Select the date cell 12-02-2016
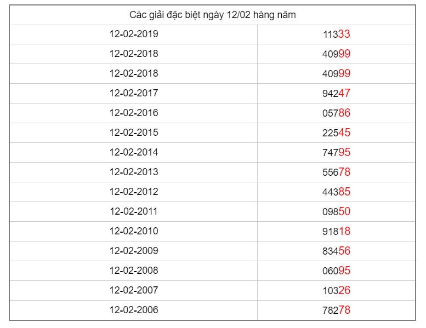This screenshot has height=328, width=426. pyautogui.click(x=134, y=113)
